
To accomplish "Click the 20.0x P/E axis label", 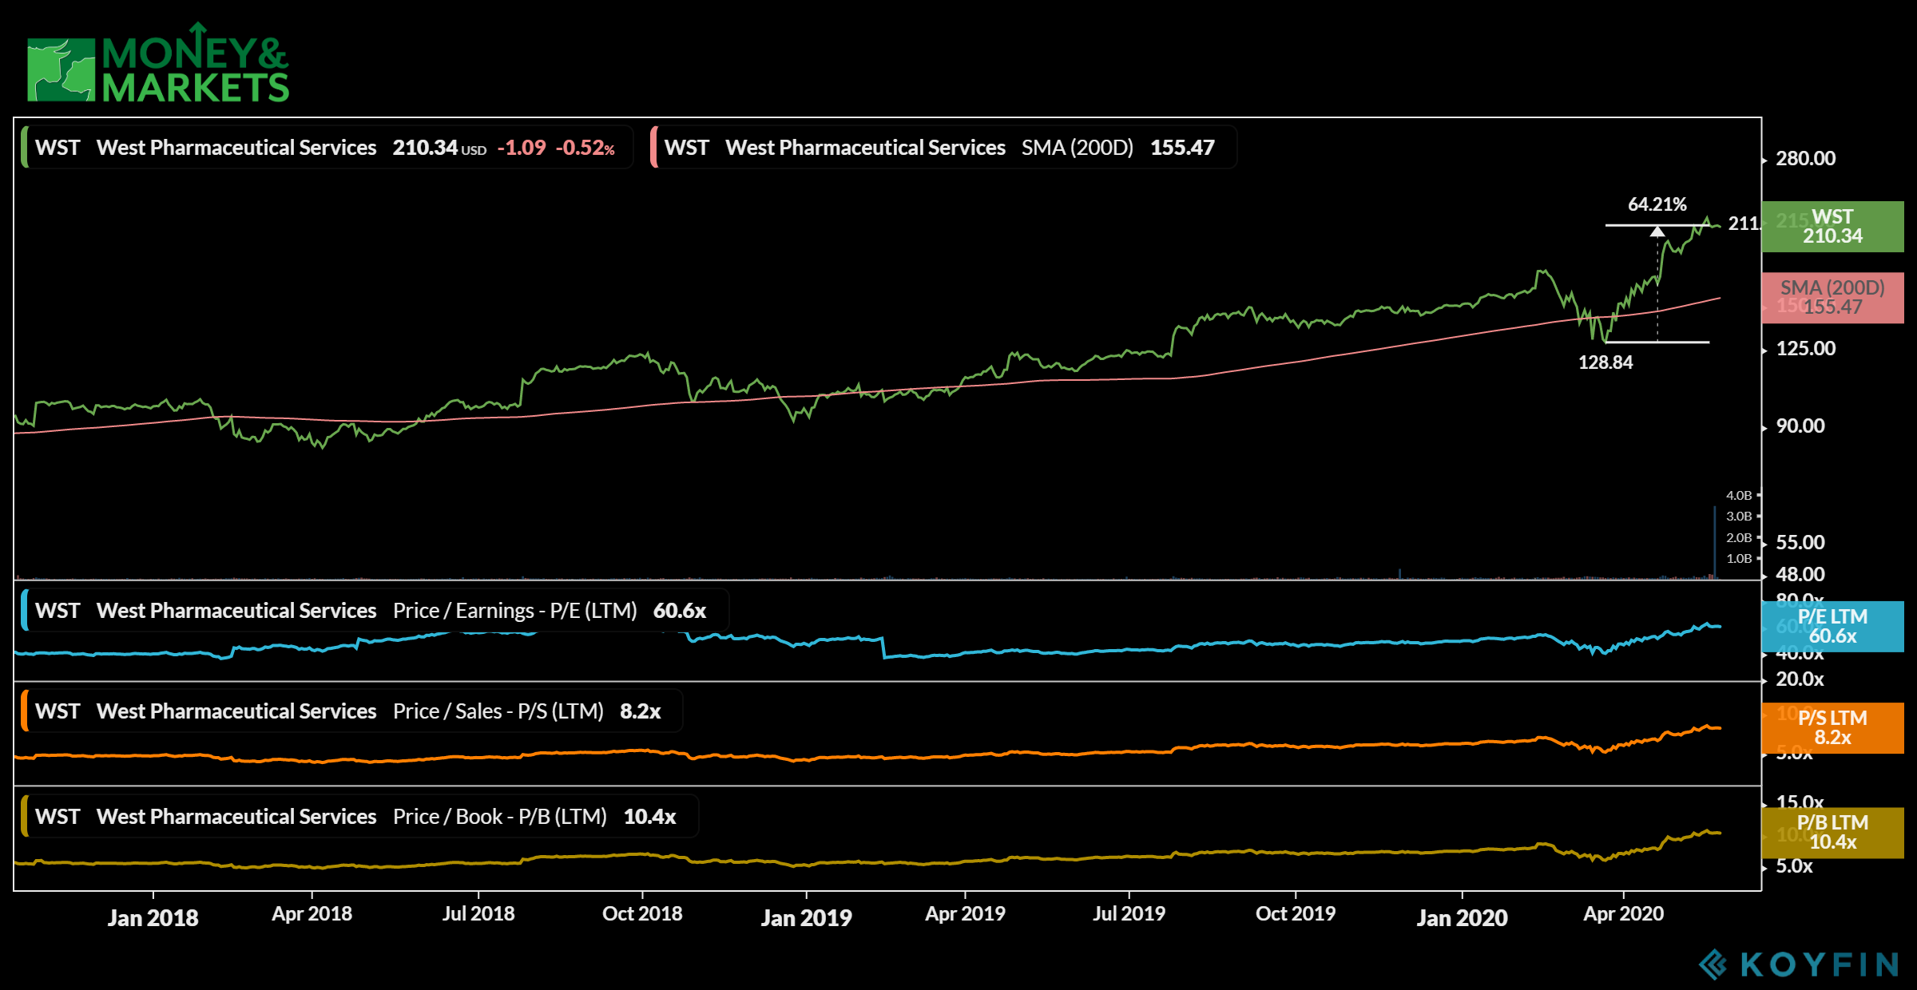I will pos(1800,679).
